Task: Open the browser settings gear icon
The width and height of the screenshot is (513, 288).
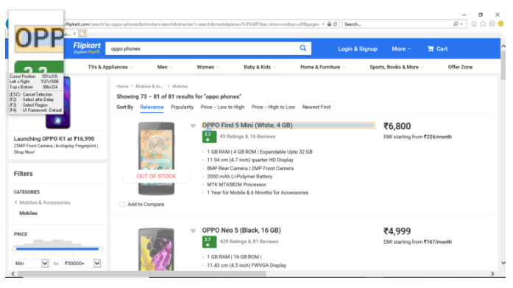Action: pyautogui.click(x=492, y=24)
